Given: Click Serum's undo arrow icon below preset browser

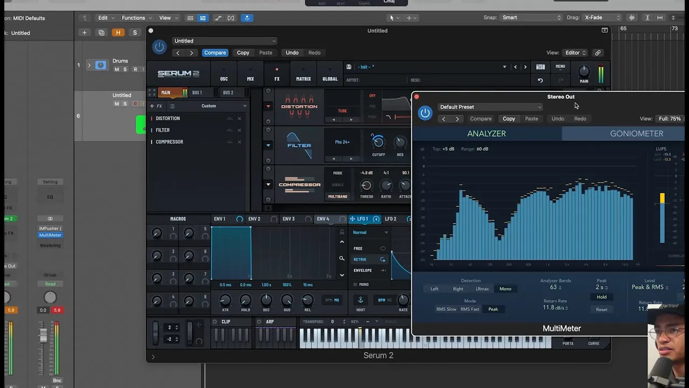Looking at the screenshot, I should click(x=540, y=80).
